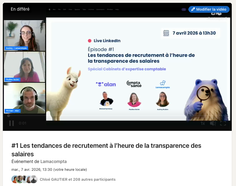The image size is (236, 186).
Task: Open the Lamacompta organizer link
Action: (x=54, y=162)
